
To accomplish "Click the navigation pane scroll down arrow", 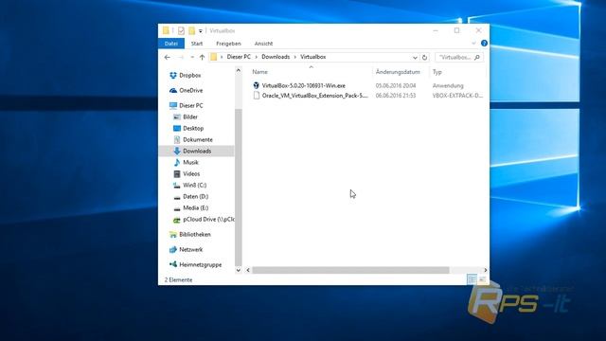I will (238, 270).
